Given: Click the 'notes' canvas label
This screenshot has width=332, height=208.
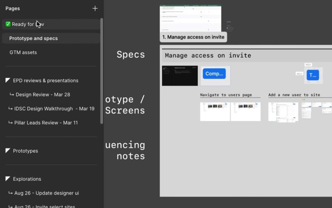Looking at the screenshot, I should (131, 156).
